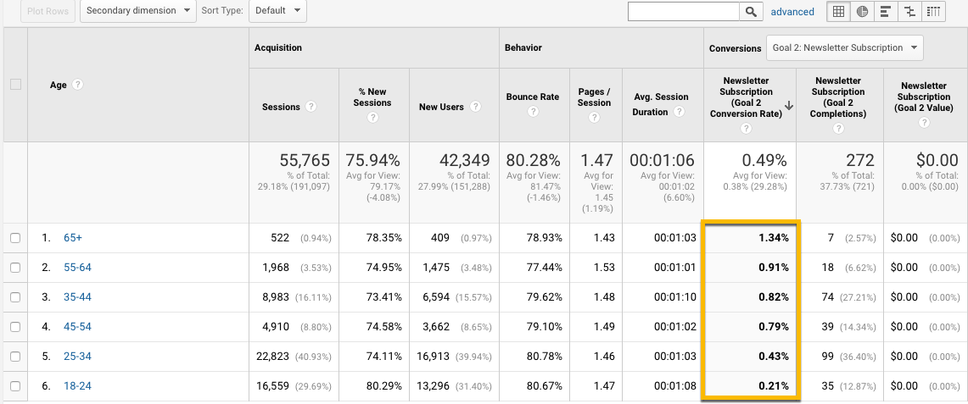Open the Secondary dimension dropdown
968x404 pixels.
[x=139, y=11]
